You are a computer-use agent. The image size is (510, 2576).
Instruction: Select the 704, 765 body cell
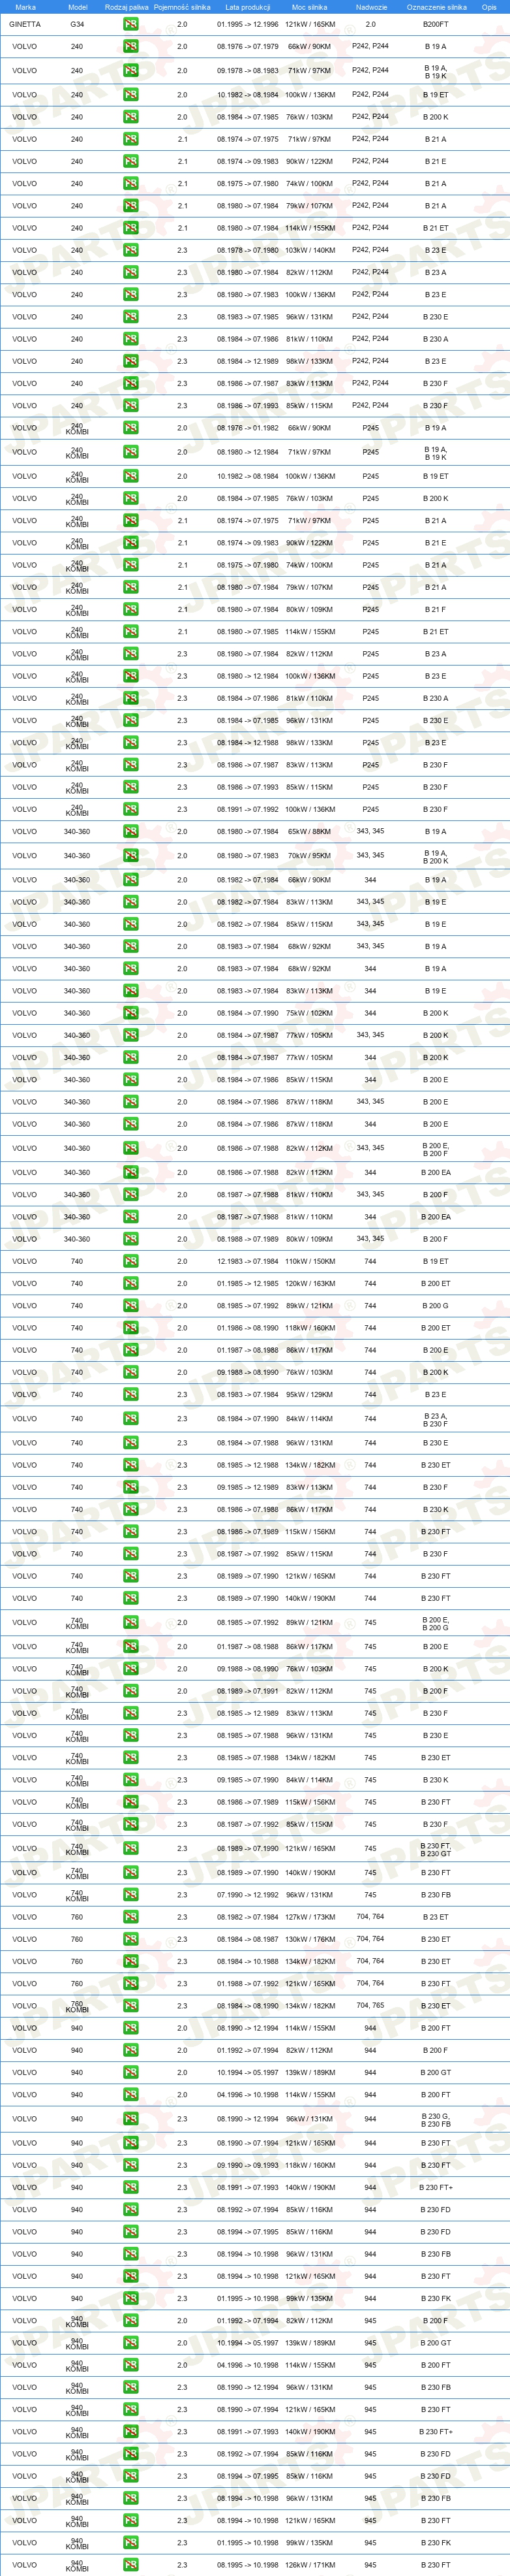370,2005
